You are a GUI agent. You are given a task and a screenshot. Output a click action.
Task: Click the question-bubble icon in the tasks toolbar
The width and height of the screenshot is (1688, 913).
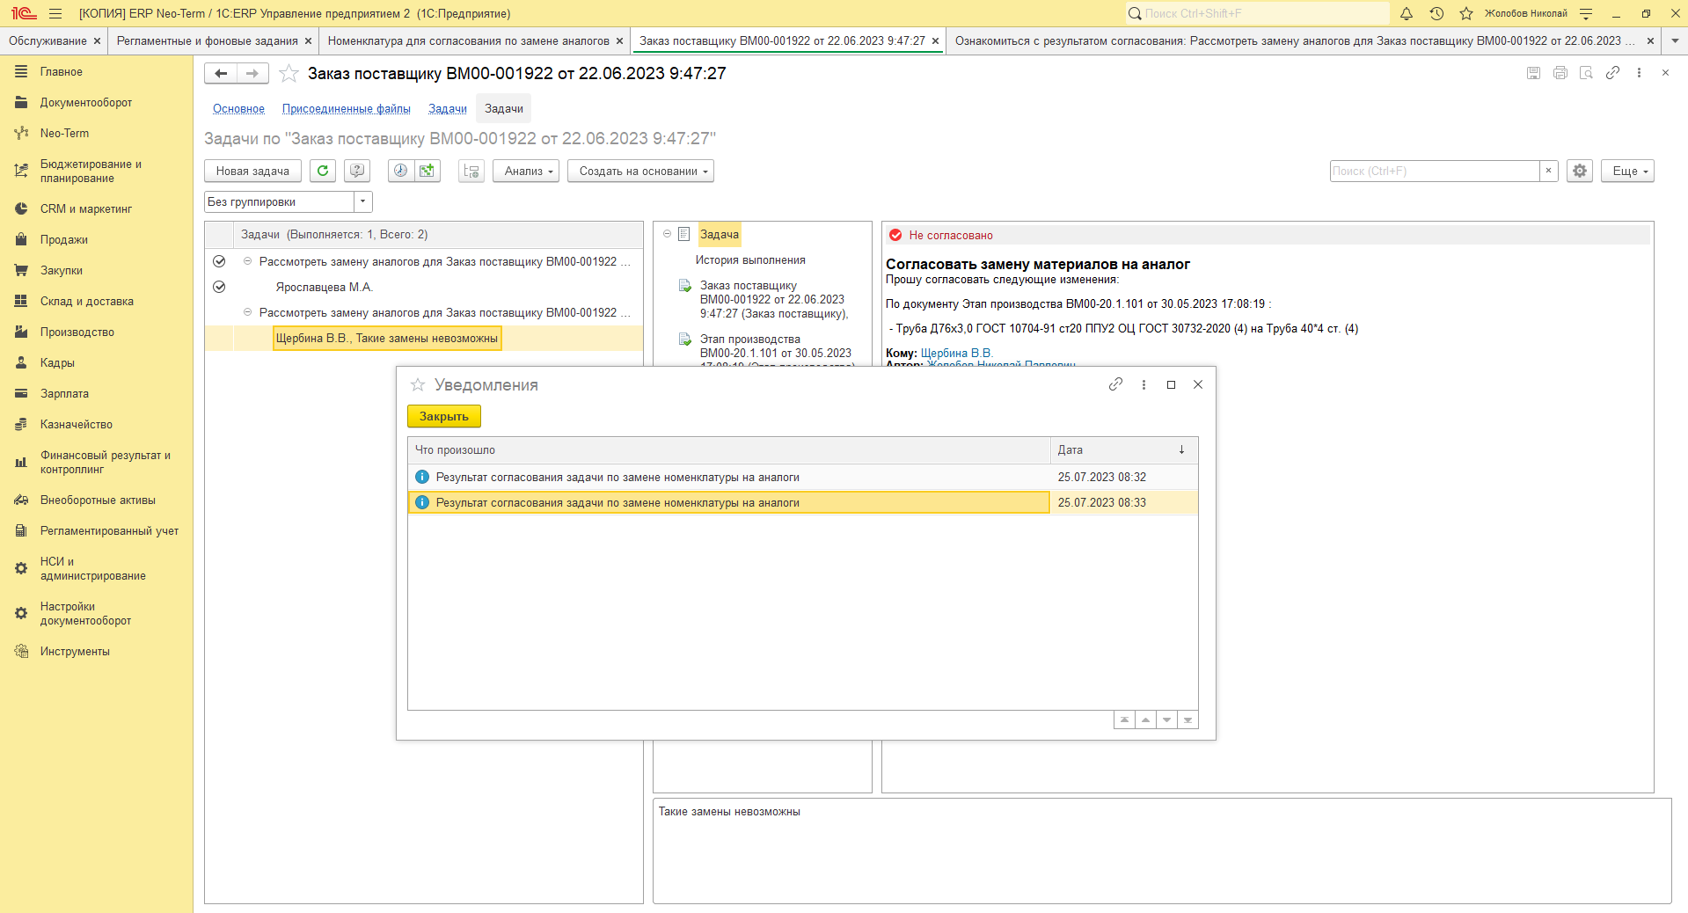coord(356,171)
